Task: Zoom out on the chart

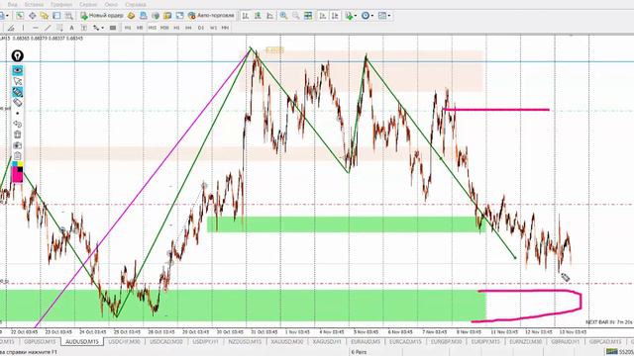Action: click(296, 16)
